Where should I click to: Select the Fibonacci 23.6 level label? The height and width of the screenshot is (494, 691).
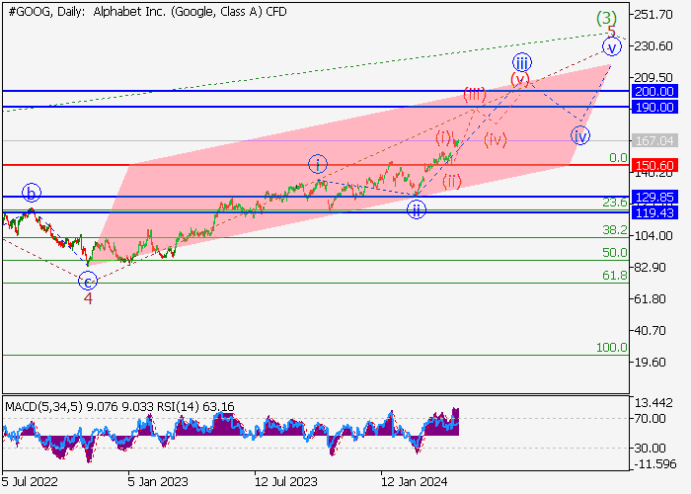point(615,203)
